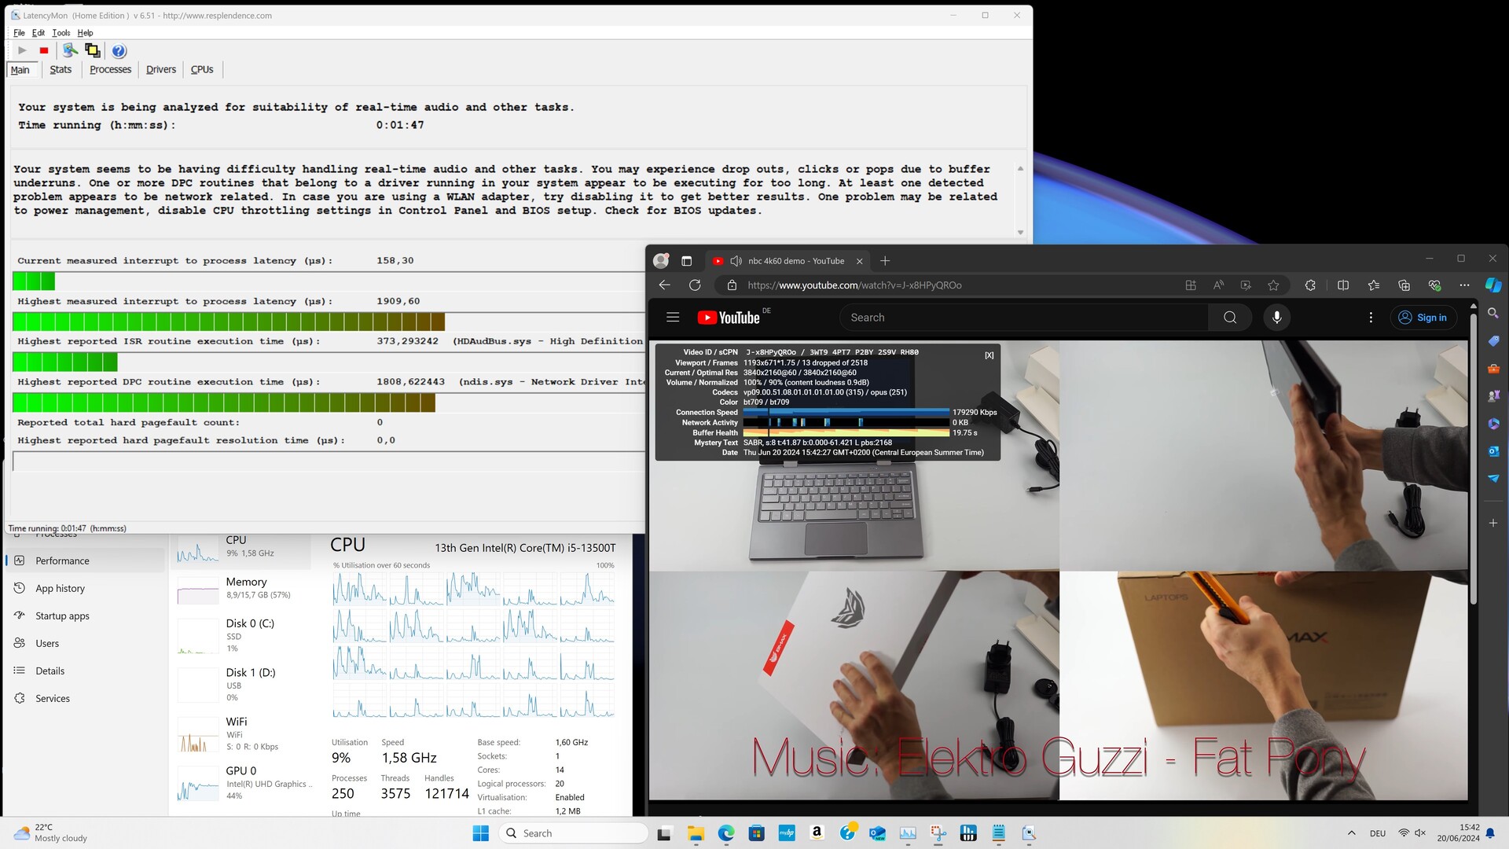Screen dimensions: 1509x849
Task: Open YouTube settings three-dot menu
Action: [x=1371, y=318]
